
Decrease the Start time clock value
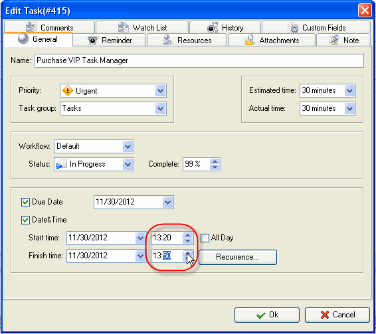187,241
